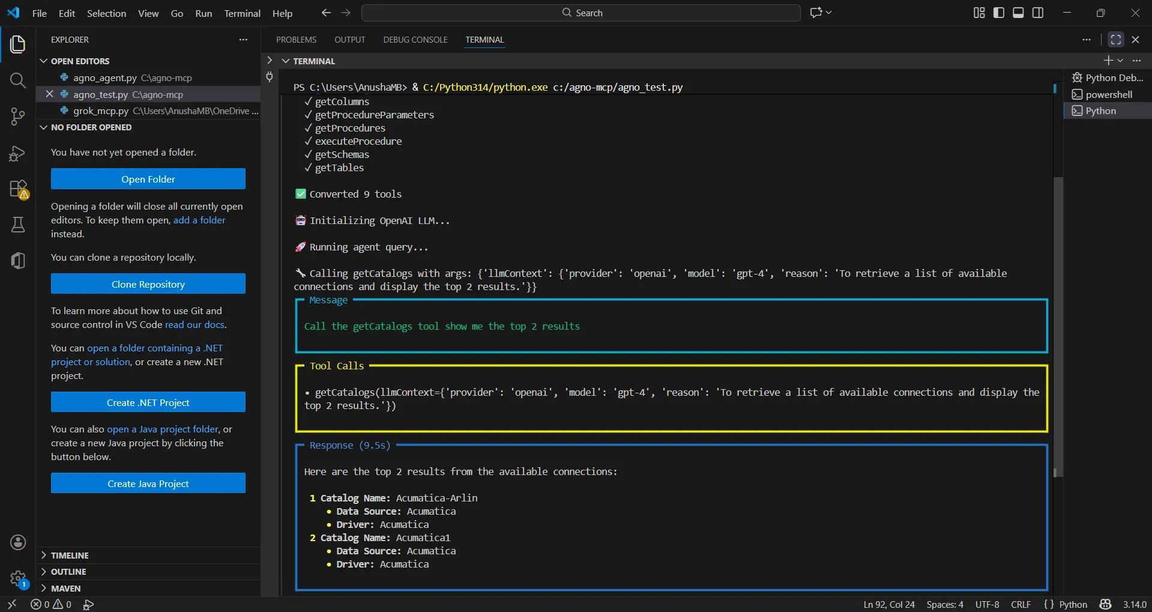Open the Manage settings gear
The image size is (1152, 612).
18,579
